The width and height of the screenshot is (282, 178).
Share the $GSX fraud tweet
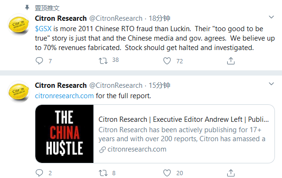point(231,61)
